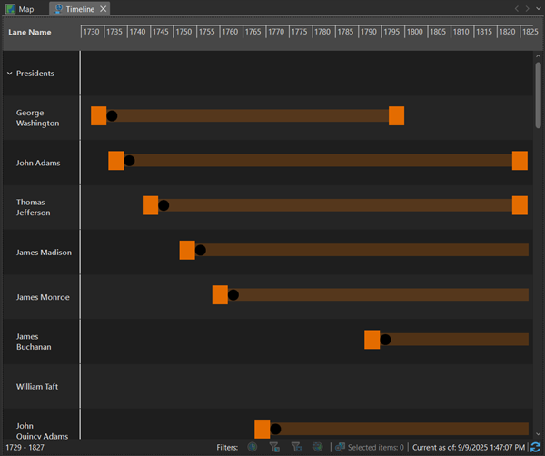Click the 1729 - 1827 time range text
This screenshot has width=545, height=456.
tap(25, 447)
